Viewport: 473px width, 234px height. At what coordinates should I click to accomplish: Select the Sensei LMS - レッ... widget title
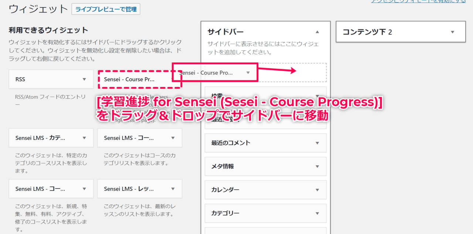pyautogui.click(x=129, y=189)
